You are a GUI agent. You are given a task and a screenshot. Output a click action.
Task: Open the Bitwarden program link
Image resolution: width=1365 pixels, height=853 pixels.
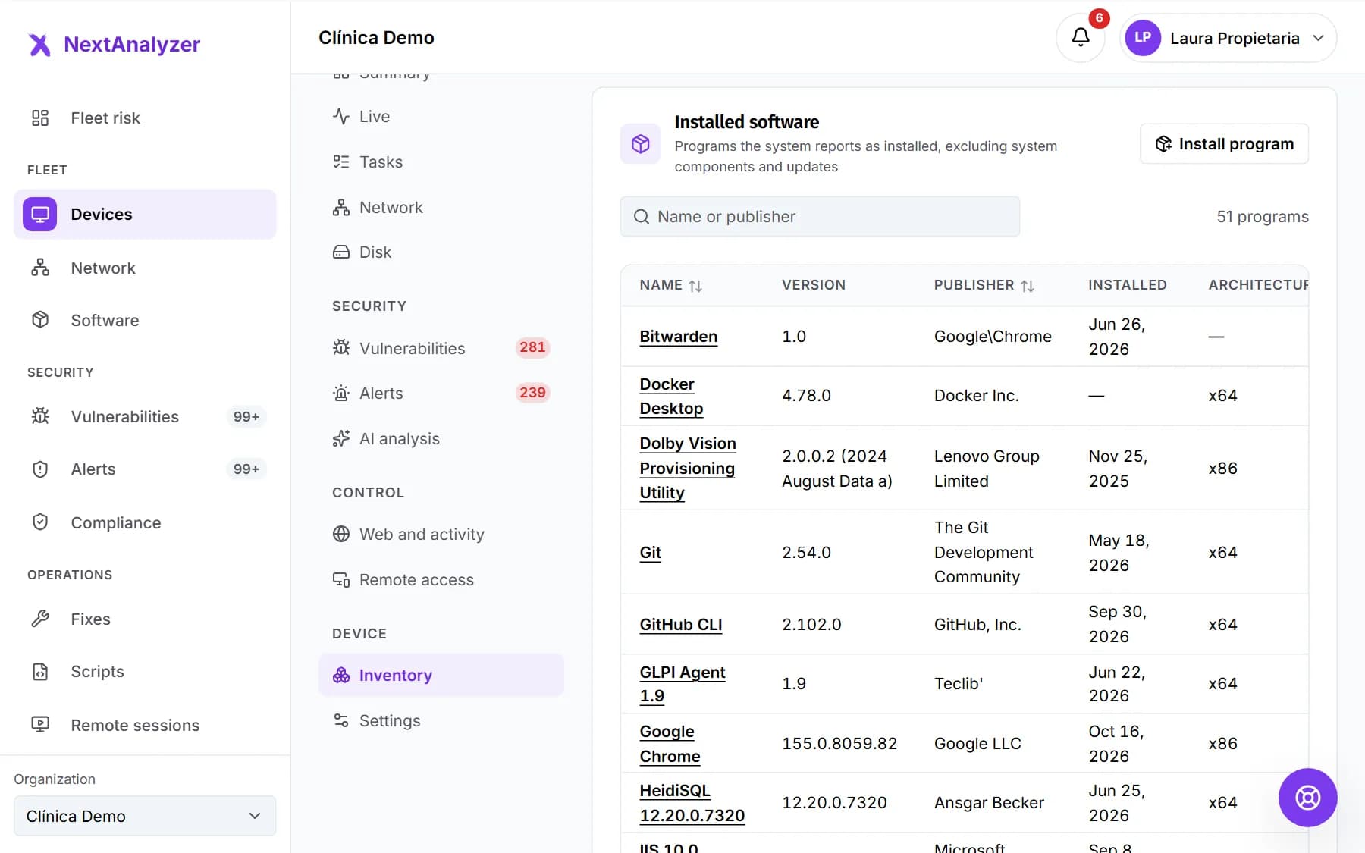(x=678, y=337)
